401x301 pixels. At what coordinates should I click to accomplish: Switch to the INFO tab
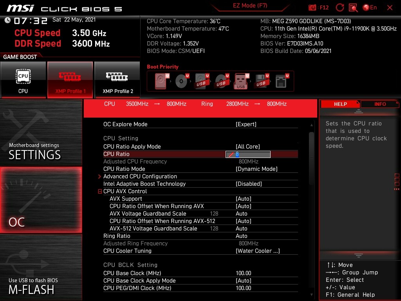(380, 104)
